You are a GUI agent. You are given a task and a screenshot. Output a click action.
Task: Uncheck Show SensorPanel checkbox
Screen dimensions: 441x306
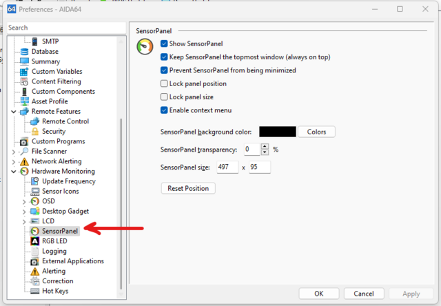[x=164, y=43]
